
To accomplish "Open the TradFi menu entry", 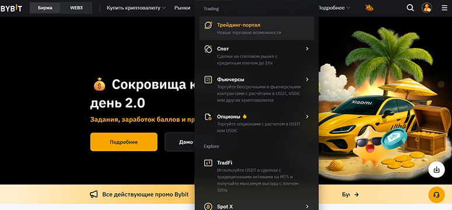I will pyautogui.click(x=257, y=176).
